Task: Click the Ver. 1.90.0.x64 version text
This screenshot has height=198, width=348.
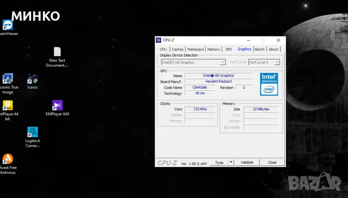Action: tap(194, 164)
